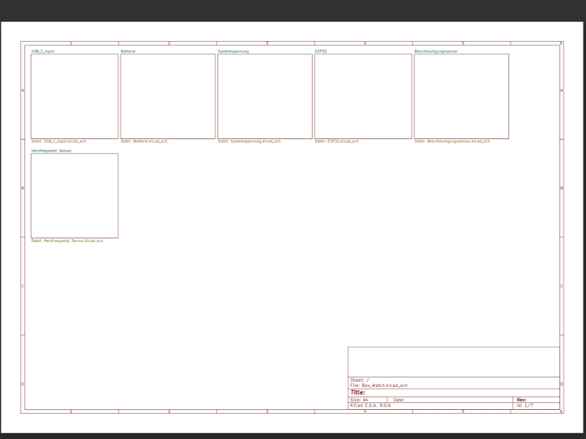Viewport: 586px width, 439px height.
Task: Select the USB_C_Input hierarchical sheet box
Action: pyautogui.click(x=74, y=96)
